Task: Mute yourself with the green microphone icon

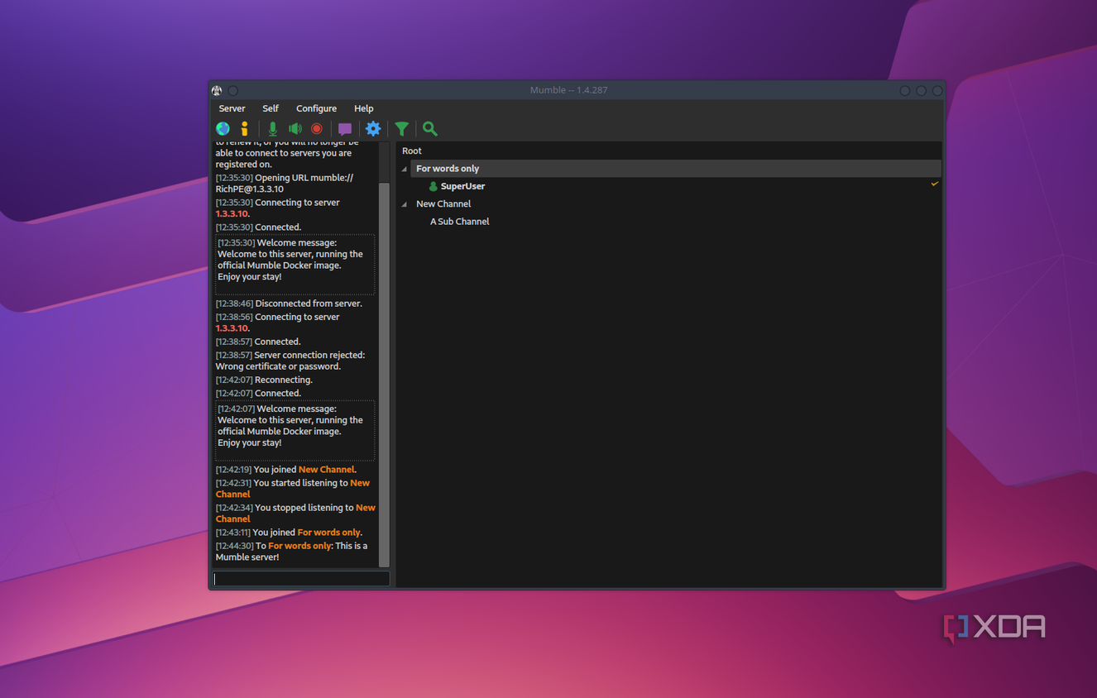Action: pyautogui.click(x=272, y=128)
